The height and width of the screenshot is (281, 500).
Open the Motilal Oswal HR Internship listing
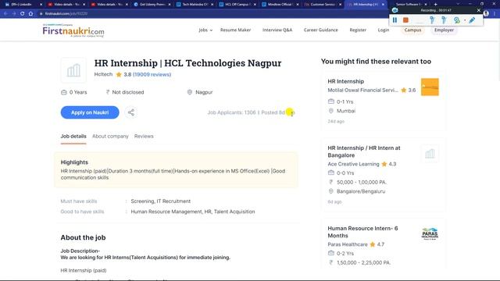click(345, 81)
